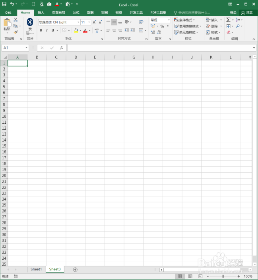
Task: Decrease font size with small A
Action: coord(100,22)
